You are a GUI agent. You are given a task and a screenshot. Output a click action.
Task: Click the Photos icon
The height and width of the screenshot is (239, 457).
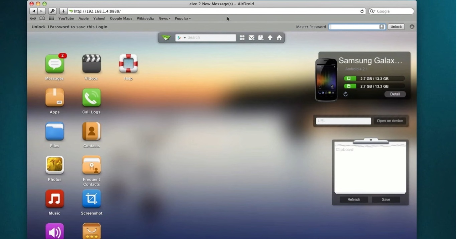point(54,165)
